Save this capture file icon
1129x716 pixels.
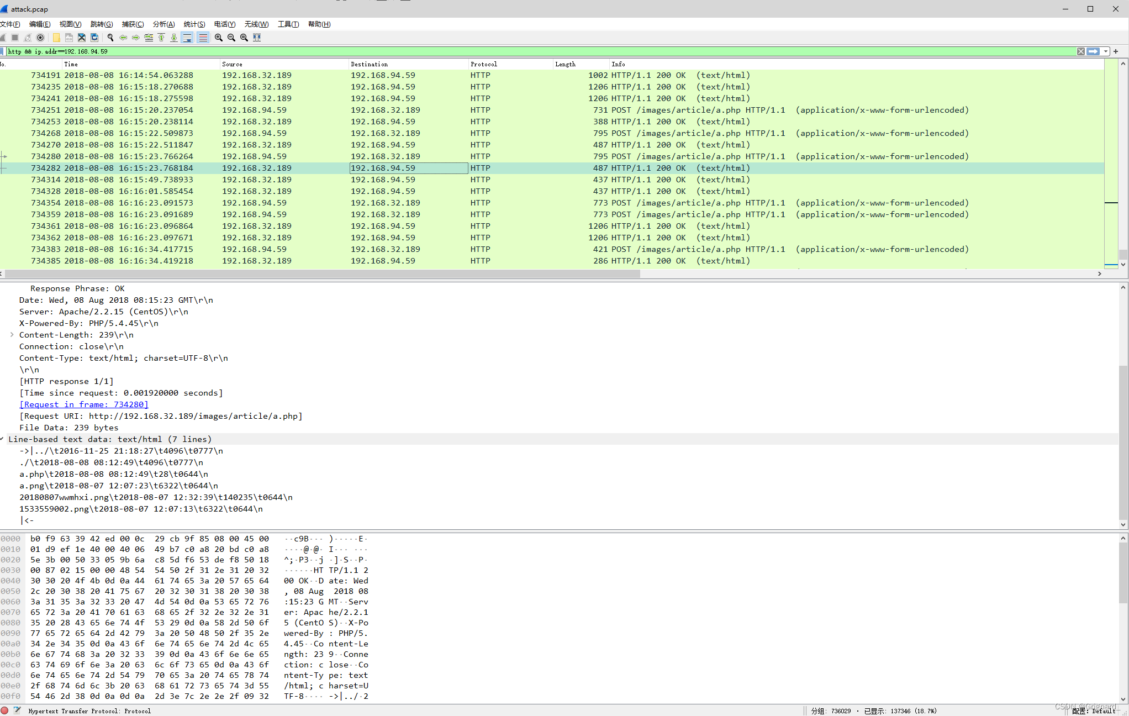(69, 38)
